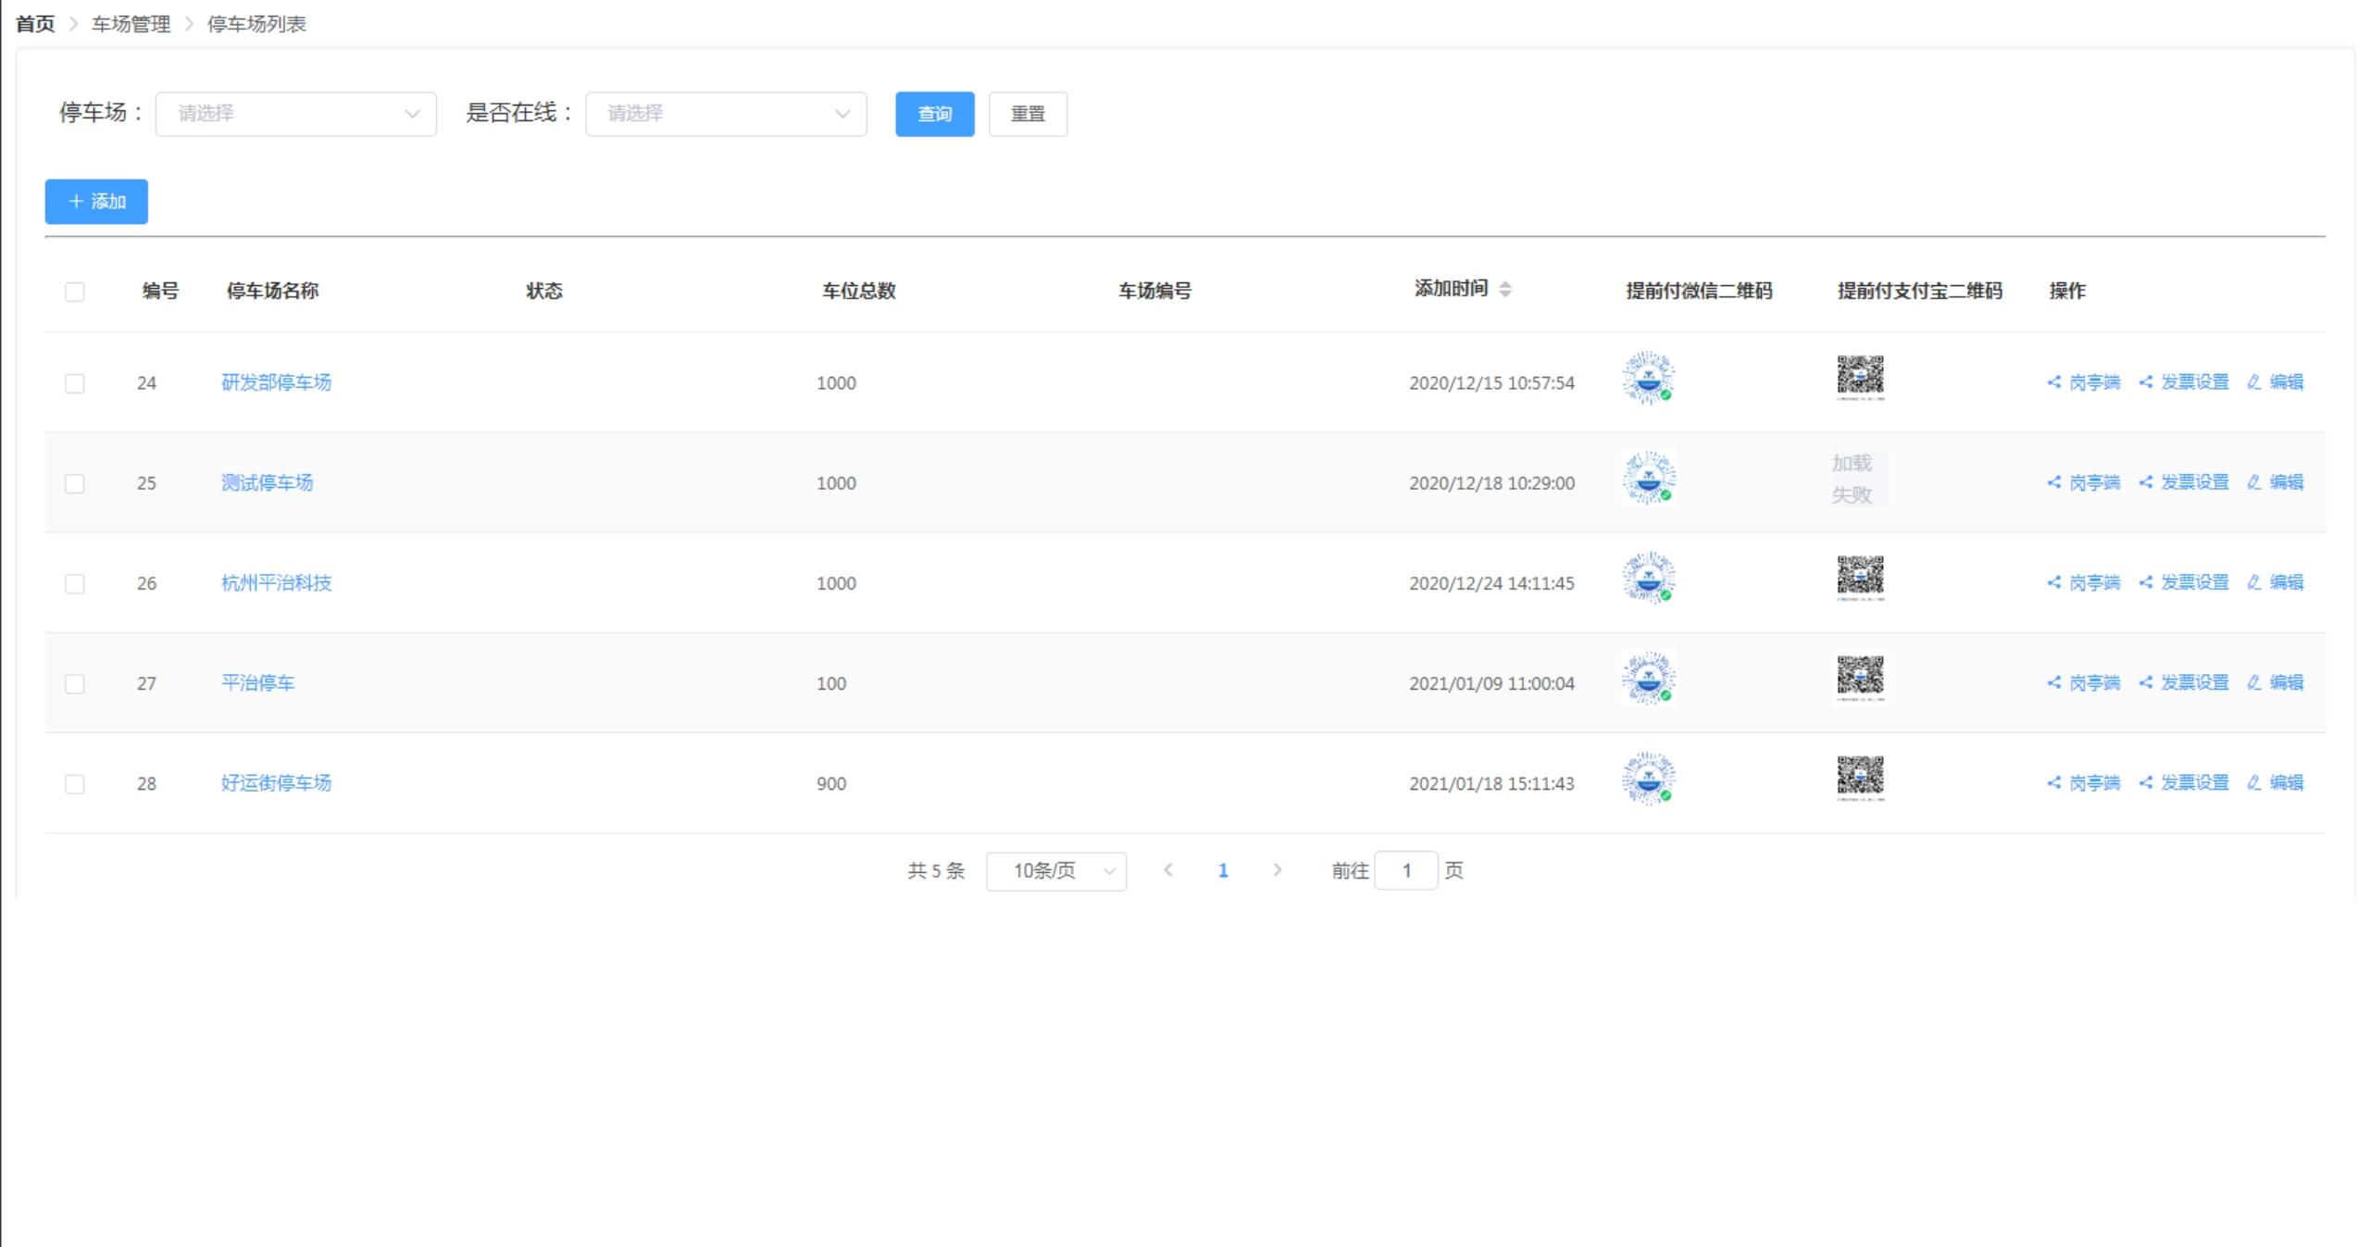Viewport: 2370px width, 1247px height.
Task: View Alipay QR code for 研发部停车场
Action: click(1860, 378)
